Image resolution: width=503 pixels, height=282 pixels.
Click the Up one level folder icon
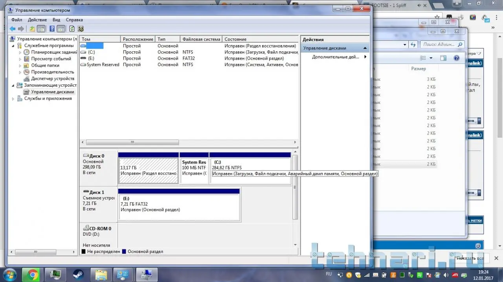32,29
